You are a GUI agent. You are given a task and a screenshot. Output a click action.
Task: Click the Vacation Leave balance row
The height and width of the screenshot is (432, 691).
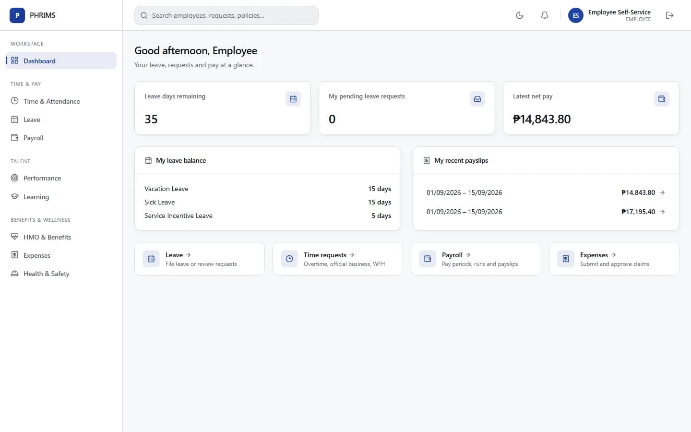[268, 189]
